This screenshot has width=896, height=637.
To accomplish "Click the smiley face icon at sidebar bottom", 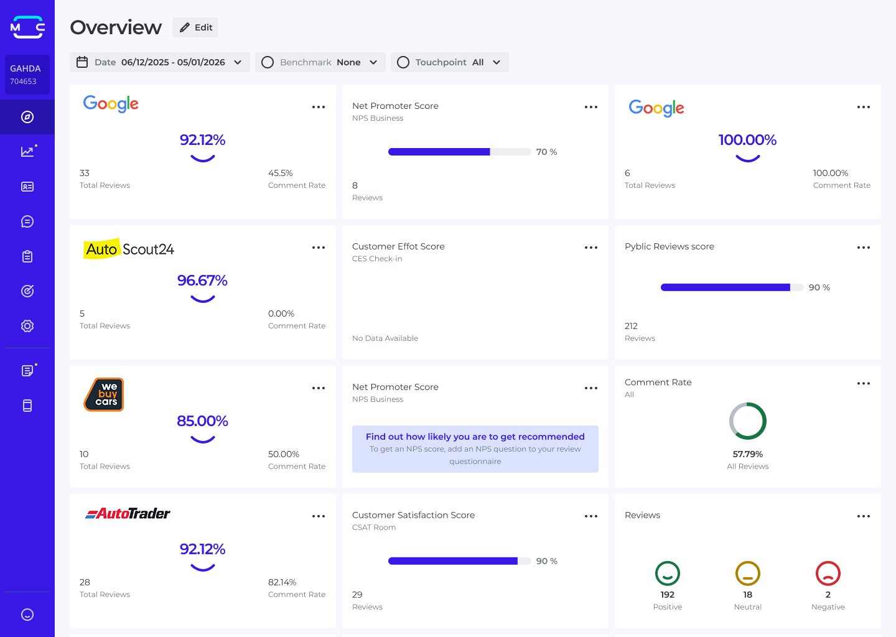I will tap(27, 615).
